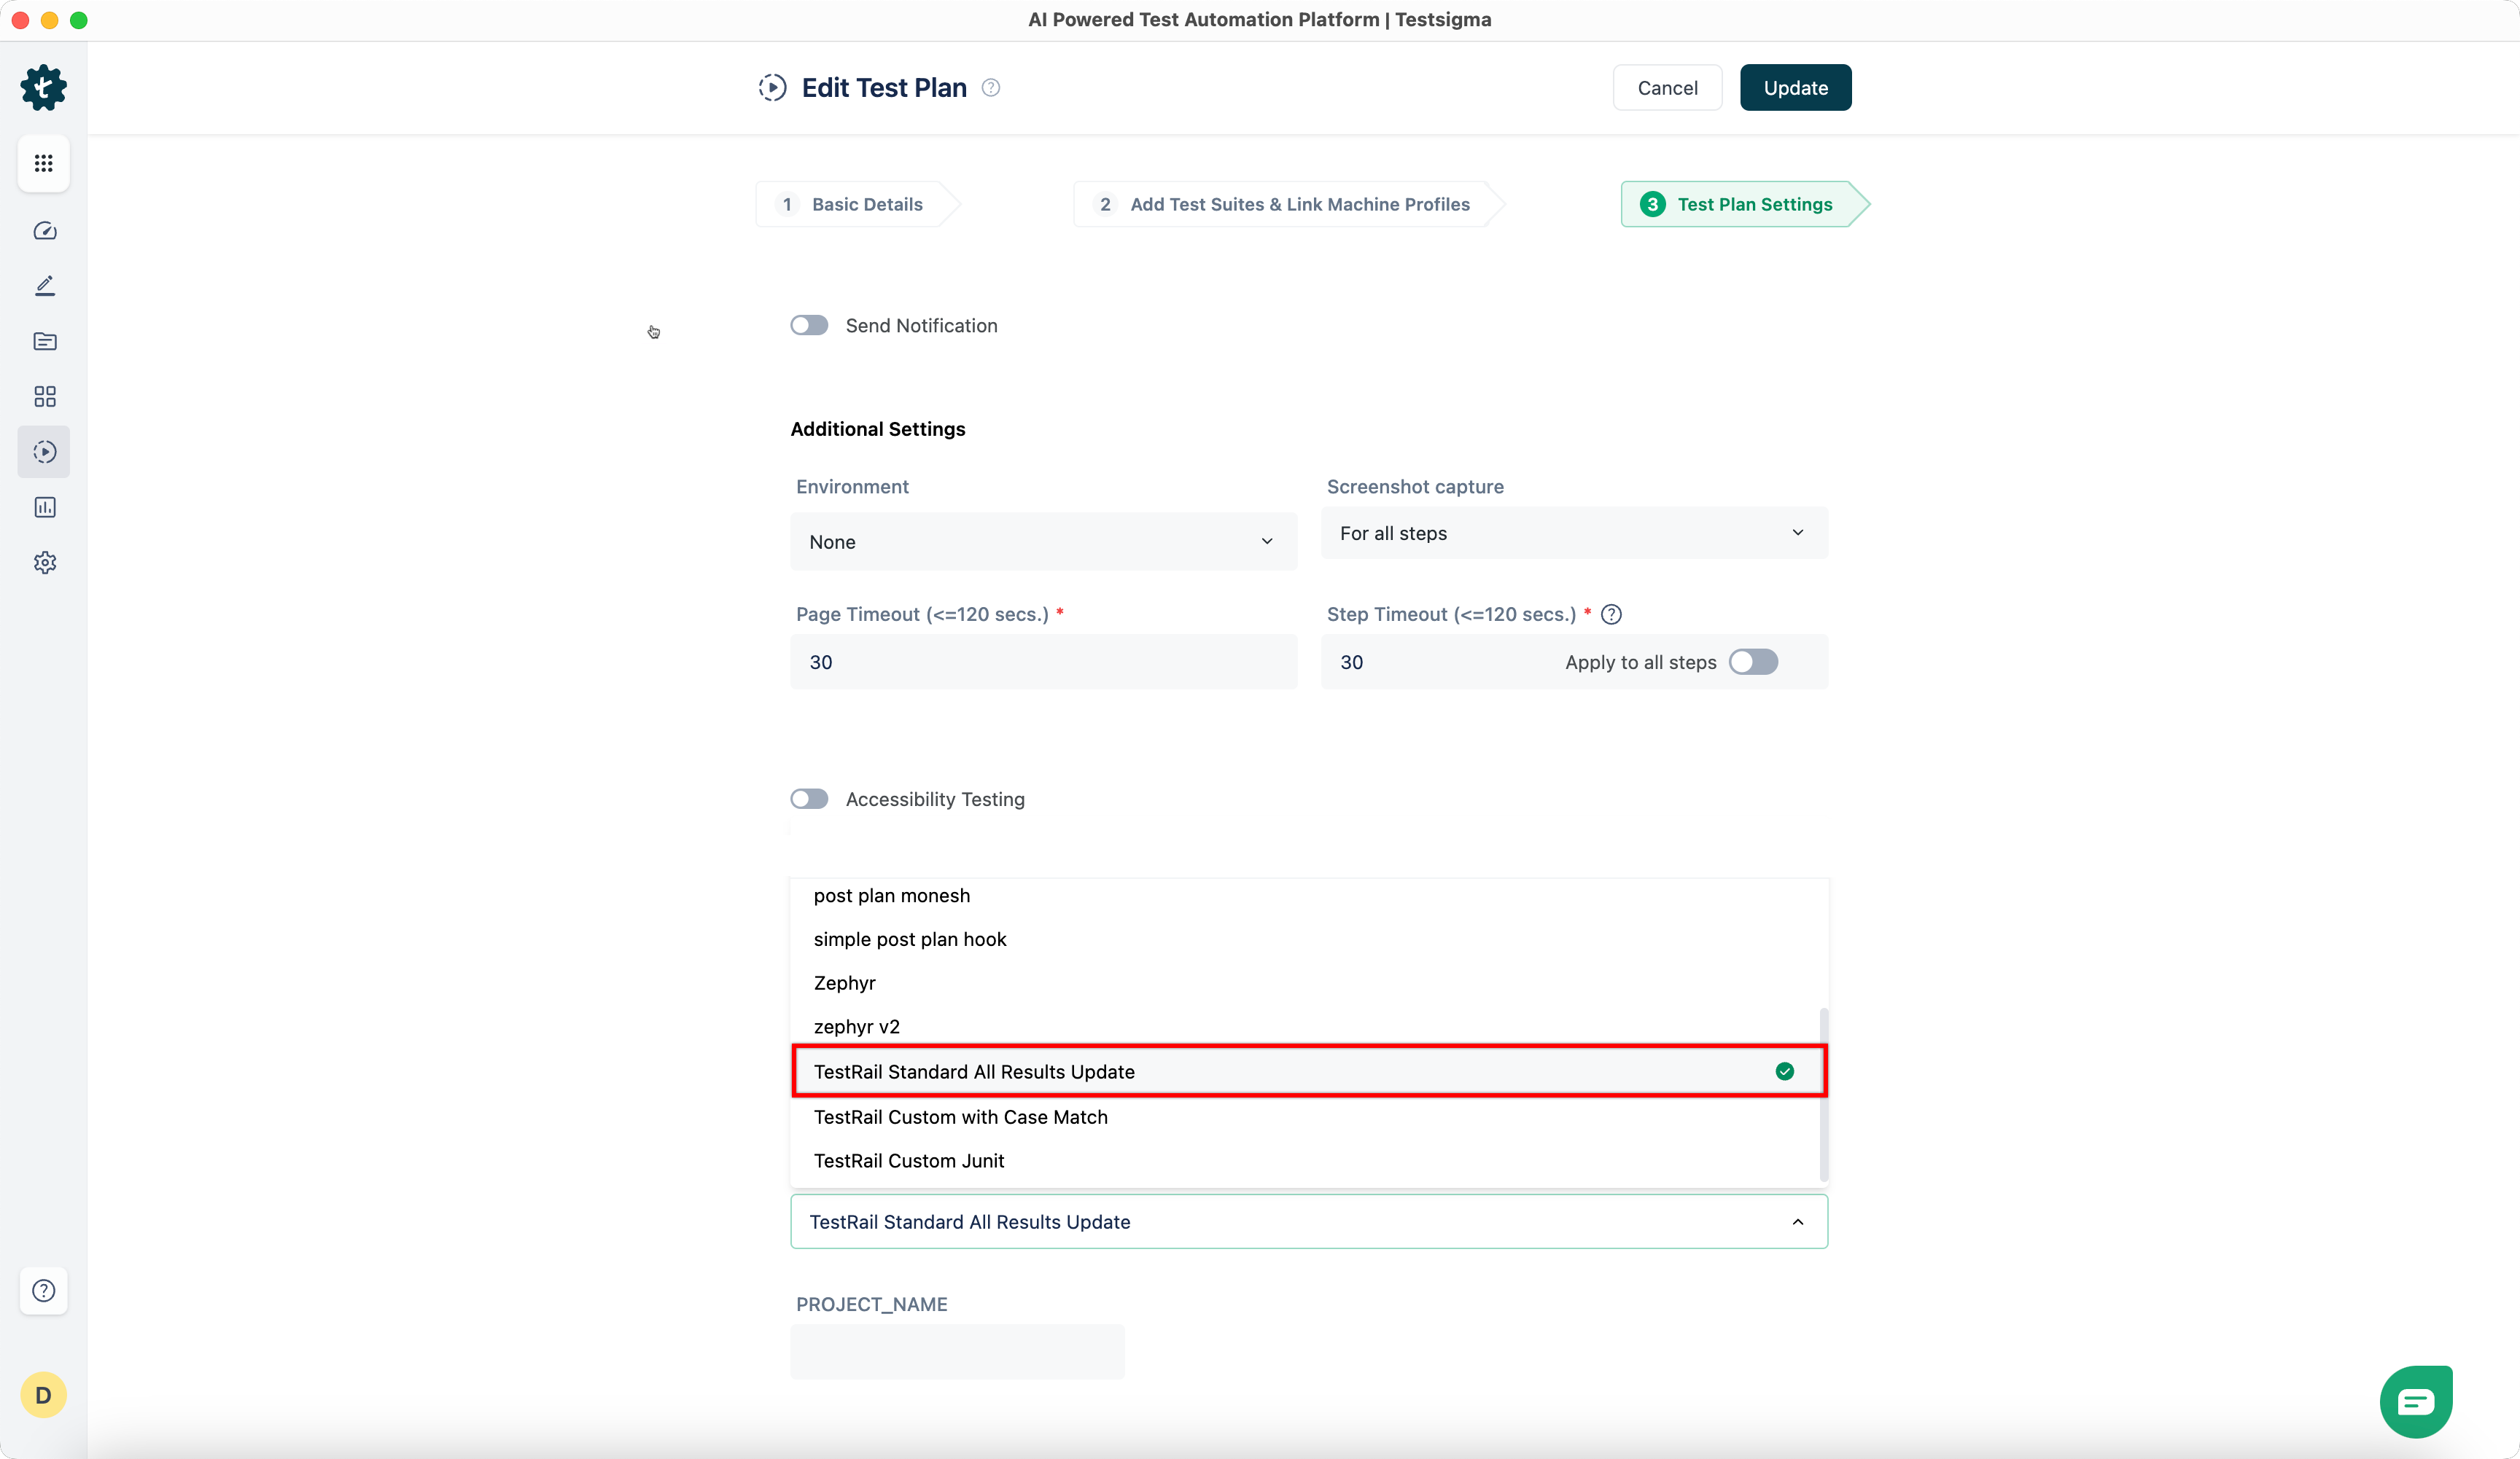Viewport: 2520px width, 1459px height.
Task: Turn on Accessibility Testing toggle
Action: (809, 799)
